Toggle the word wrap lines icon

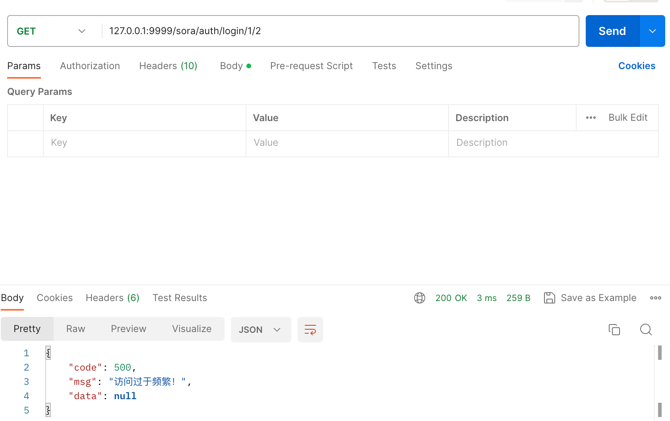pyautogui.click(x=310, y=330)
